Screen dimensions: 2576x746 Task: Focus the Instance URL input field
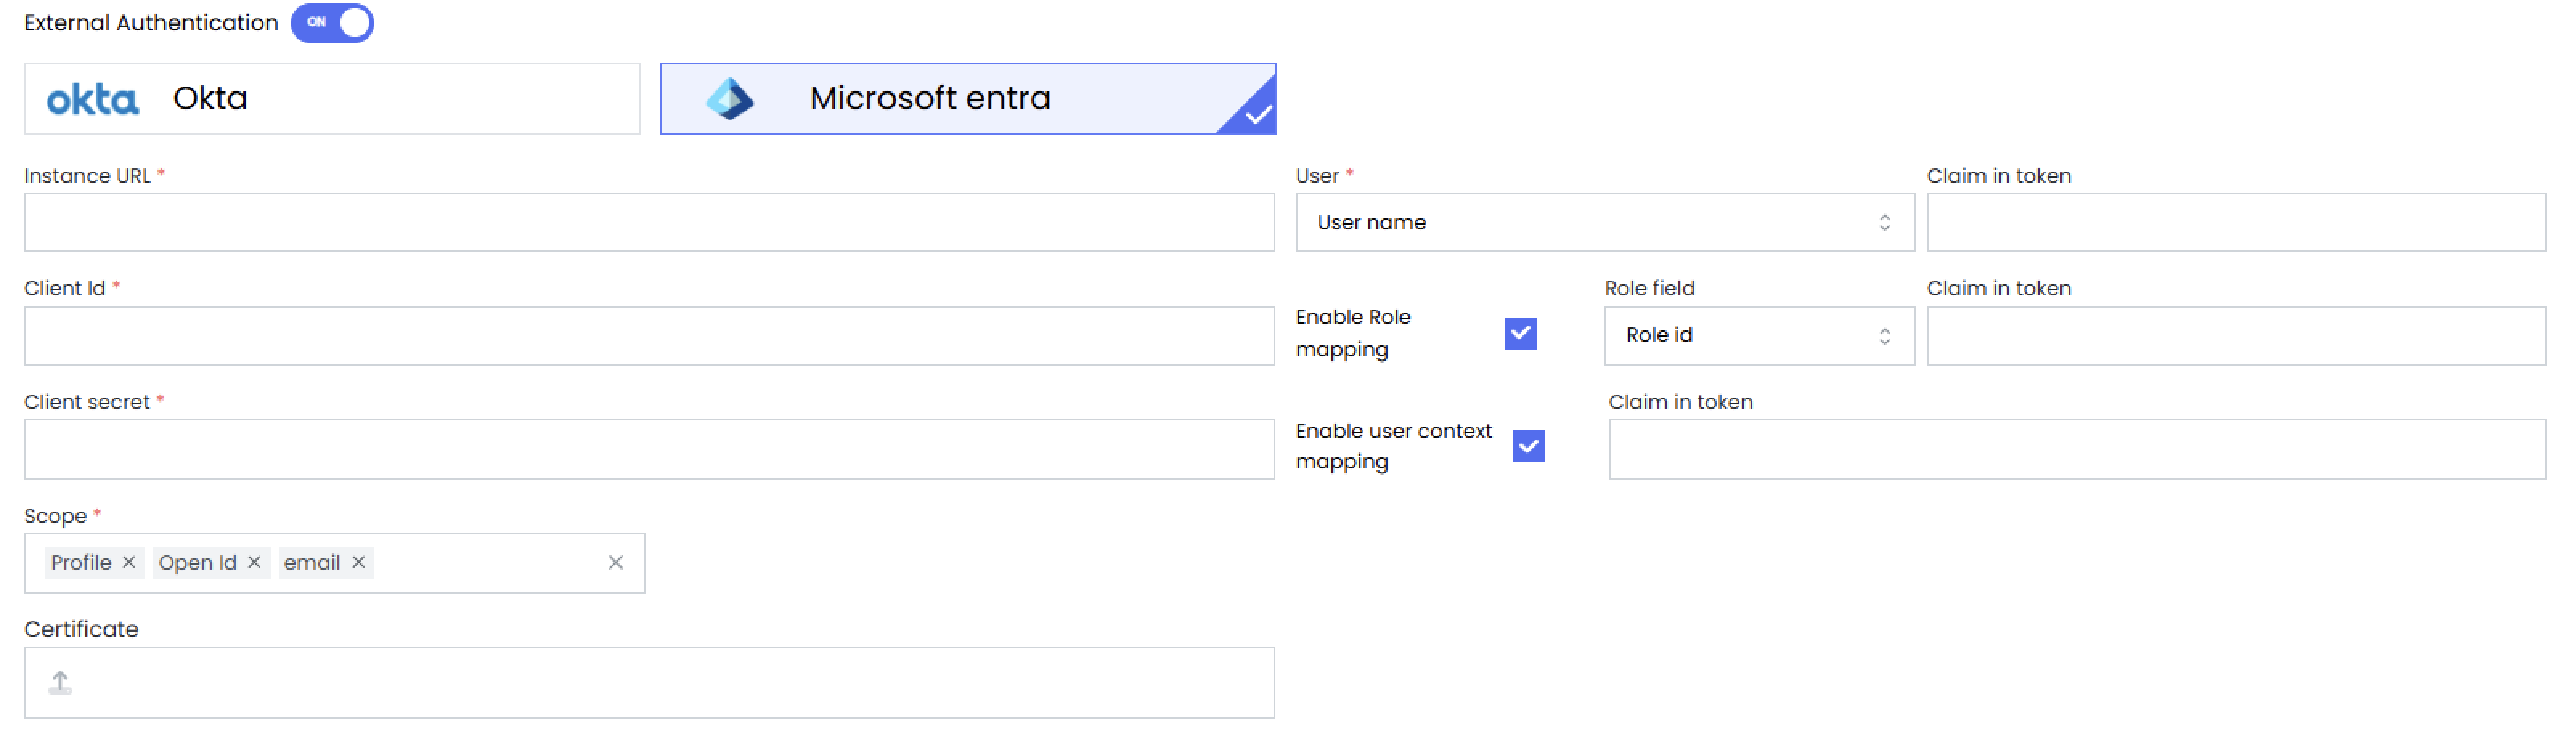pos(649,223)
